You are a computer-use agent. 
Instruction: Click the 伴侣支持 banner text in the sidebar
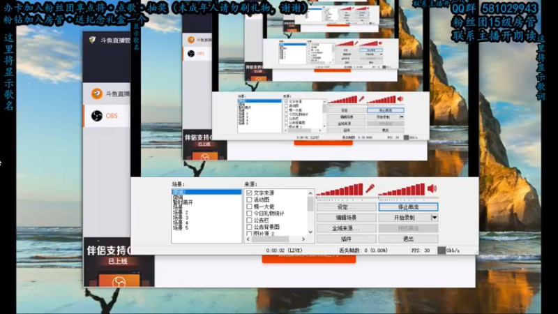tap(109, 251)
